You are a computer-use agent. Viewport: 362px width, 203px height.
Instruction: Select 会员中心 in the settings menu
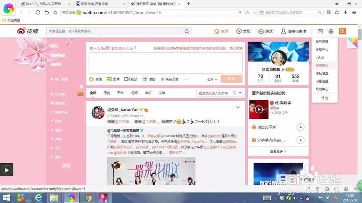(x=322, y=49)
